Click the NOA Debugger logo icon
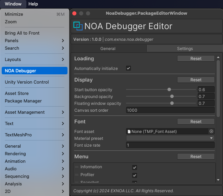 (78, 26)
